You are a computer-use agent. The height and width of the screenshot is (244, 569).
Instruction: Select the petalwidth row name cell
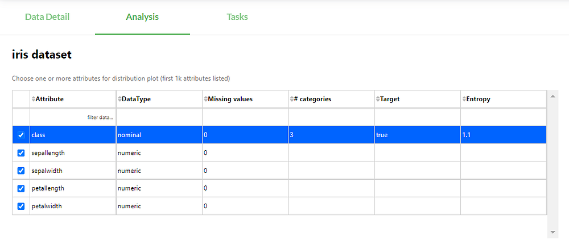[73, 206]
